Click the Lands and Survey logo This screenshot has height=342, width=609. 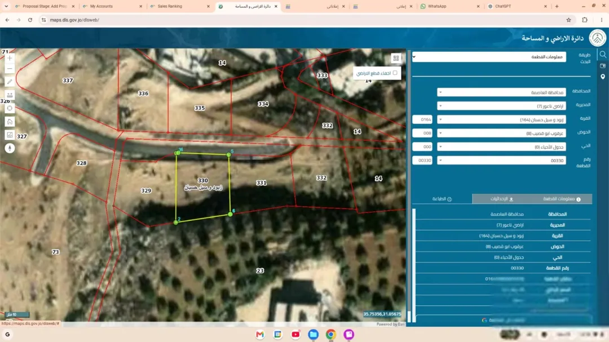pyautogui.click(x=597, y=38)
